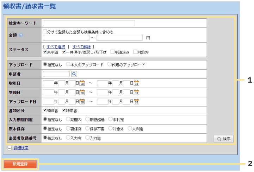254x172 pixels.
Task: Click the orange 新規登録 button
Action: (20, 164)
